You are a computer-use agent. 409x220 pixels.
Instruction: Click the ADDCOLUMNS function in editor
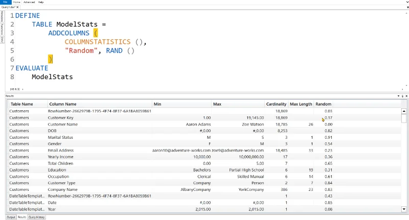coord(69,33)
